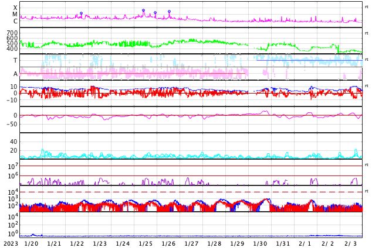This screenshot has height=248, width=372.
Task: Select the 1/20 date label on time axis
Action: point(31,244)
